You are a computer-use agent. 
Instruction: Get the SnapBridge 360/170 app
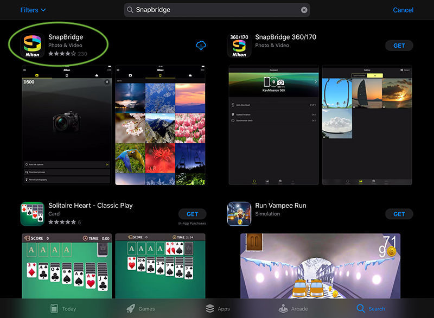399,46
